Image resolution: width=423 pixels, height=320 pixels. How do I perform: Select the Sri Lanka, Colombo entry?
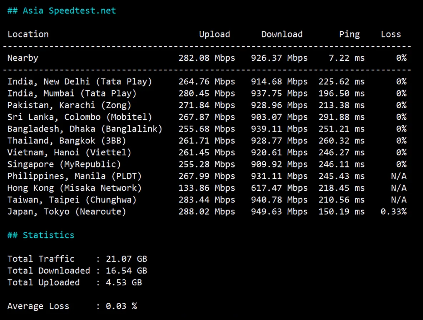[x=80, y=117]
